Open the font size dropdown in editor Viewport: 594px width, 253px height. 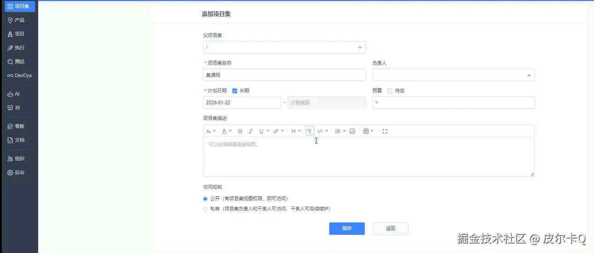(211, 131)
